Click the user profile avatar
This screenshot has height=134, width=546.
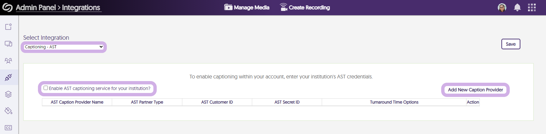click(502, 8)
